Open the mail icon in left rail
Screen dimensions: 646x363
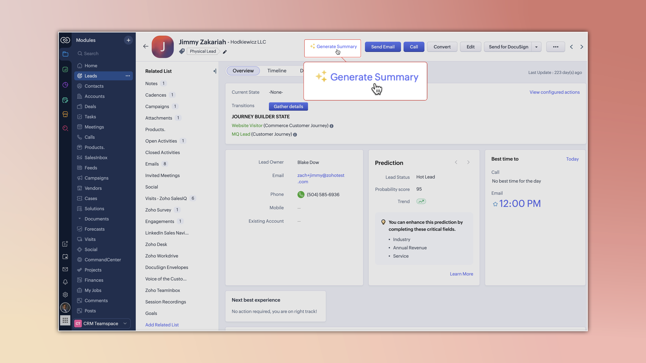(x=65, y=269)
